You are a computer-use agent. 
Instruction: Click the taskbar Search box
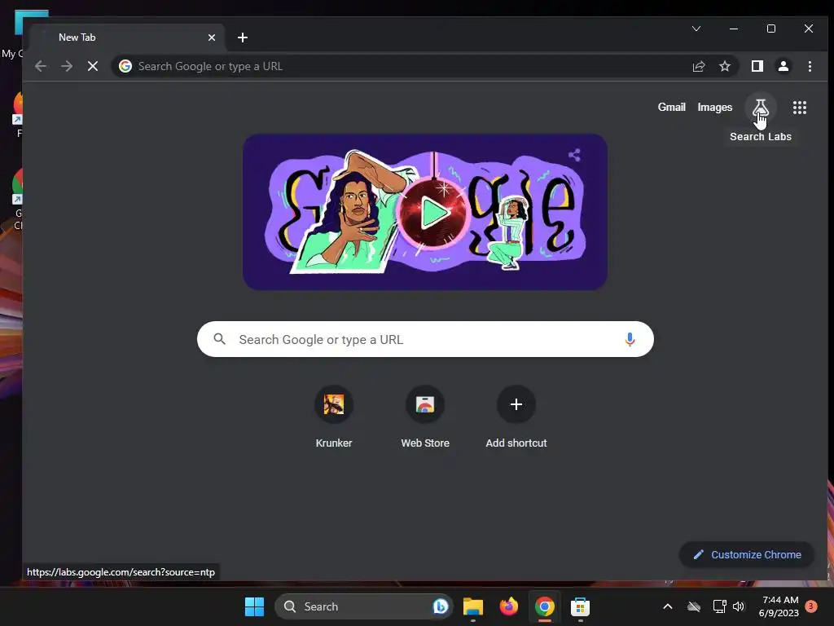[x=364, y=606]
